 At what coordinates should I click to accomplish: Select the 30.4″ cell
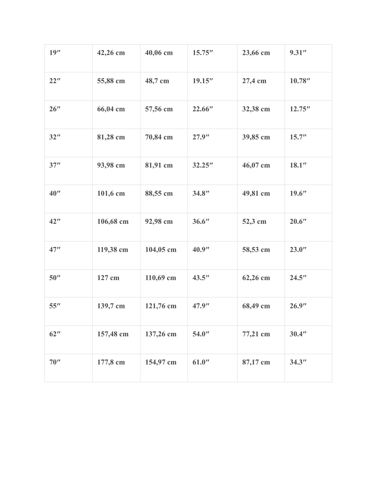308,340
